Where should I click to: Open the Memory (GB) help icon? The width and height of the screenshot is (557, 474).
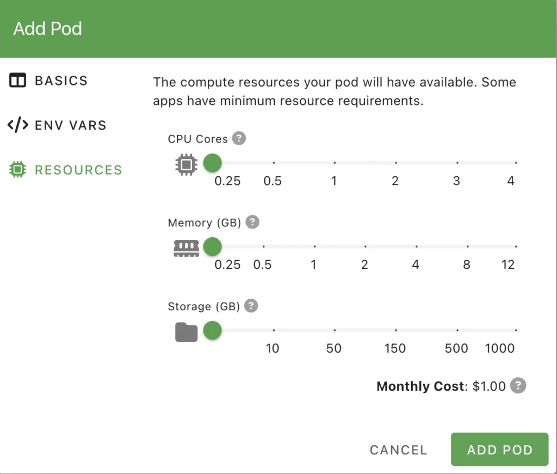pyautogui.click(x=252, y=222)
